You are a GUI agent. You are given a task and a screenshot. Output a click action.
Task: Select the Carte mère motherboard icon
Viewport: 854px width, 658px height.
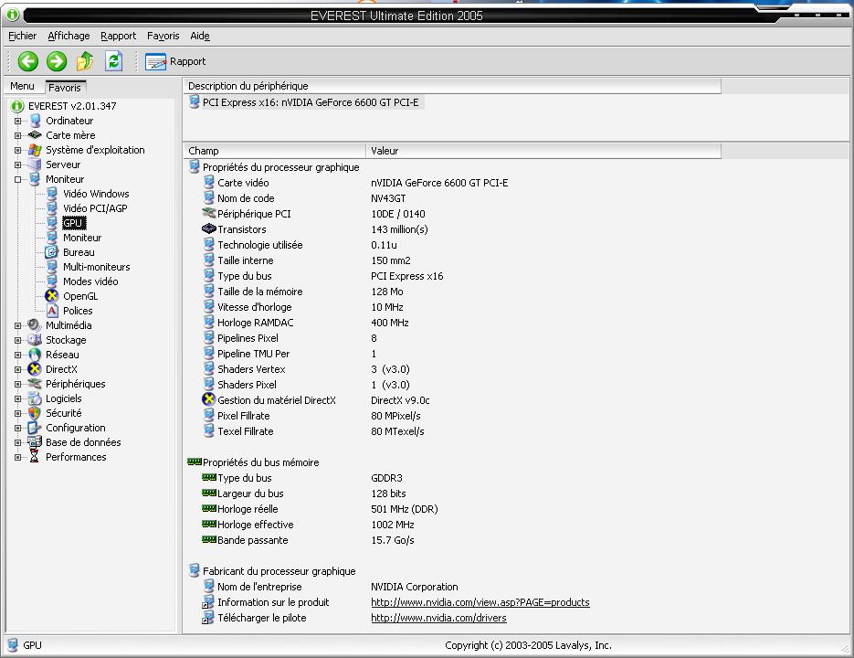pos(35,134)
